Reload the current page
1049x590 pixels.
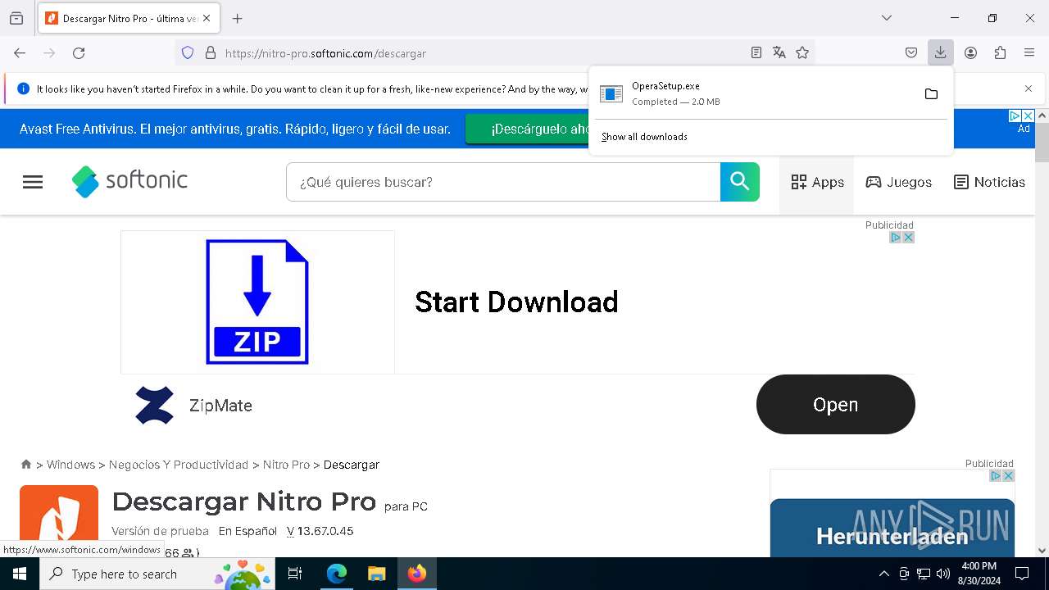[x=79, y=52]
